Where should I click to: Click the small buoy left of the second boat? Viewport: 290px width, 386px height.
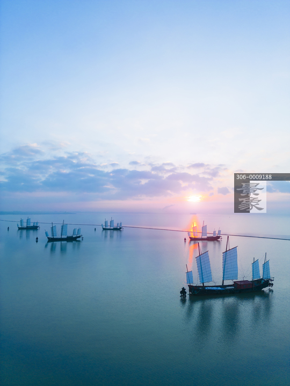[37, 239]
